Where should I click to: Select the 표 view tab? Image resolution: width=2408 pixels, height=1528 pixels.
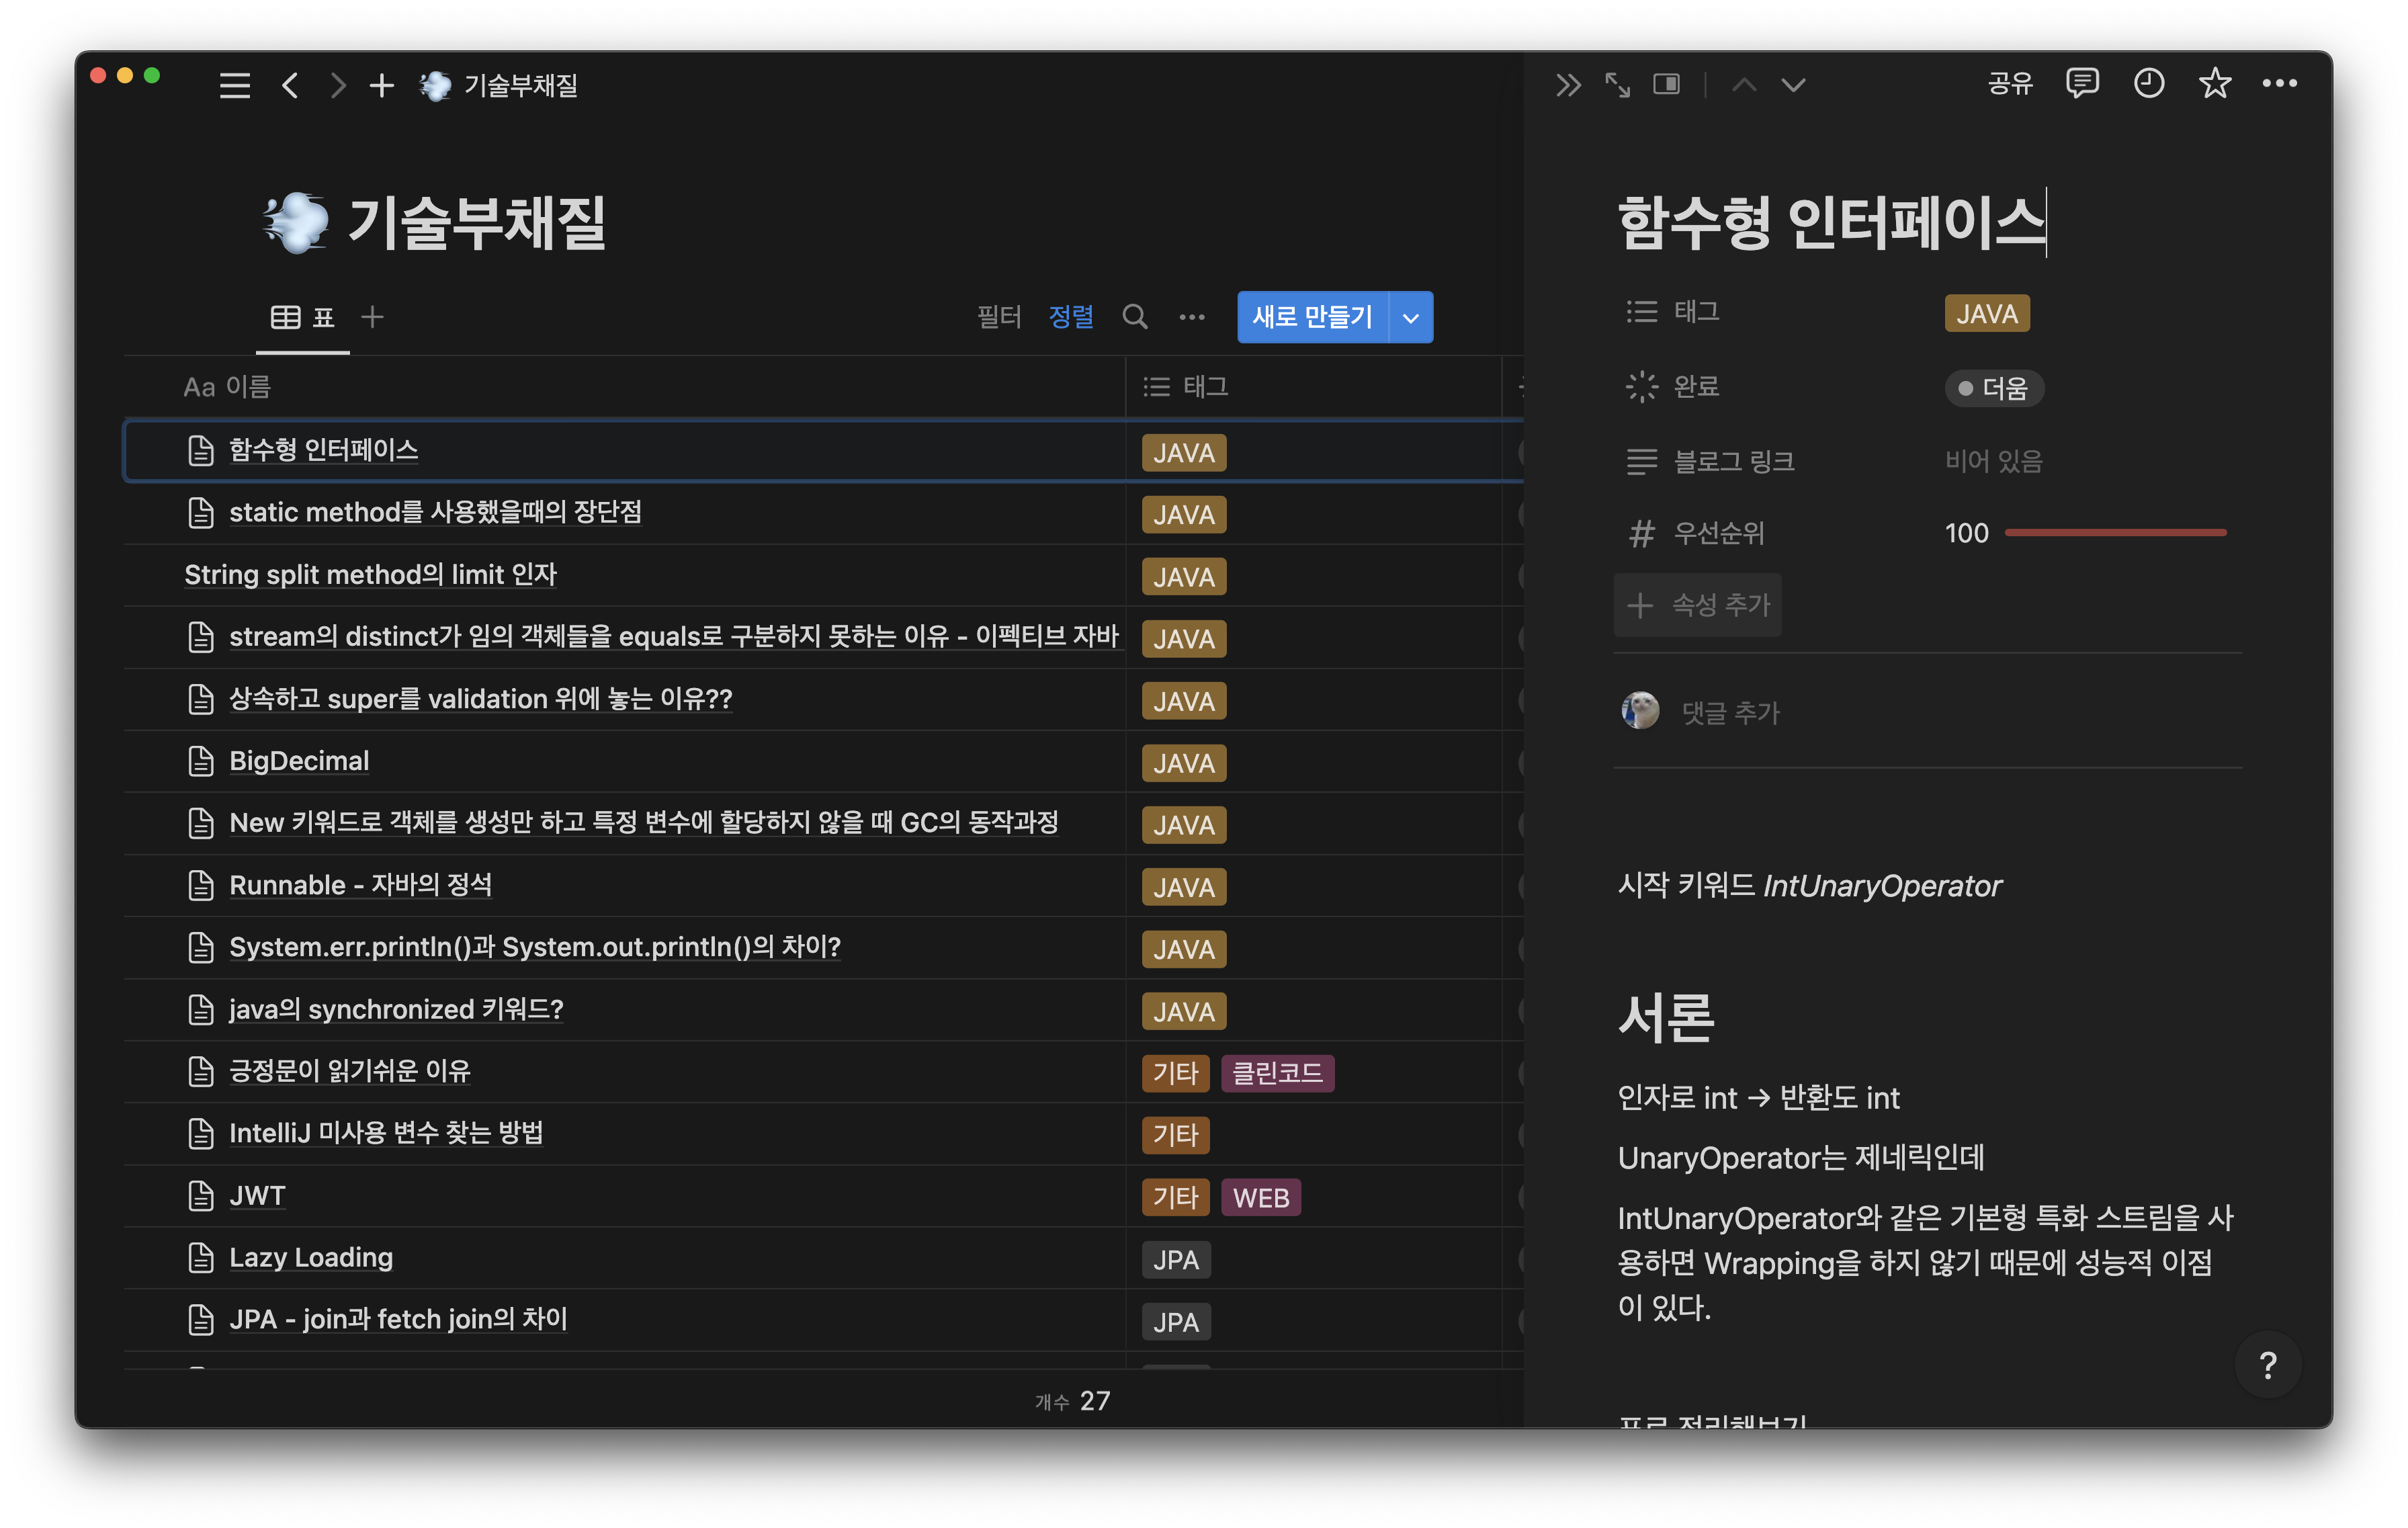tap(302, 317)
